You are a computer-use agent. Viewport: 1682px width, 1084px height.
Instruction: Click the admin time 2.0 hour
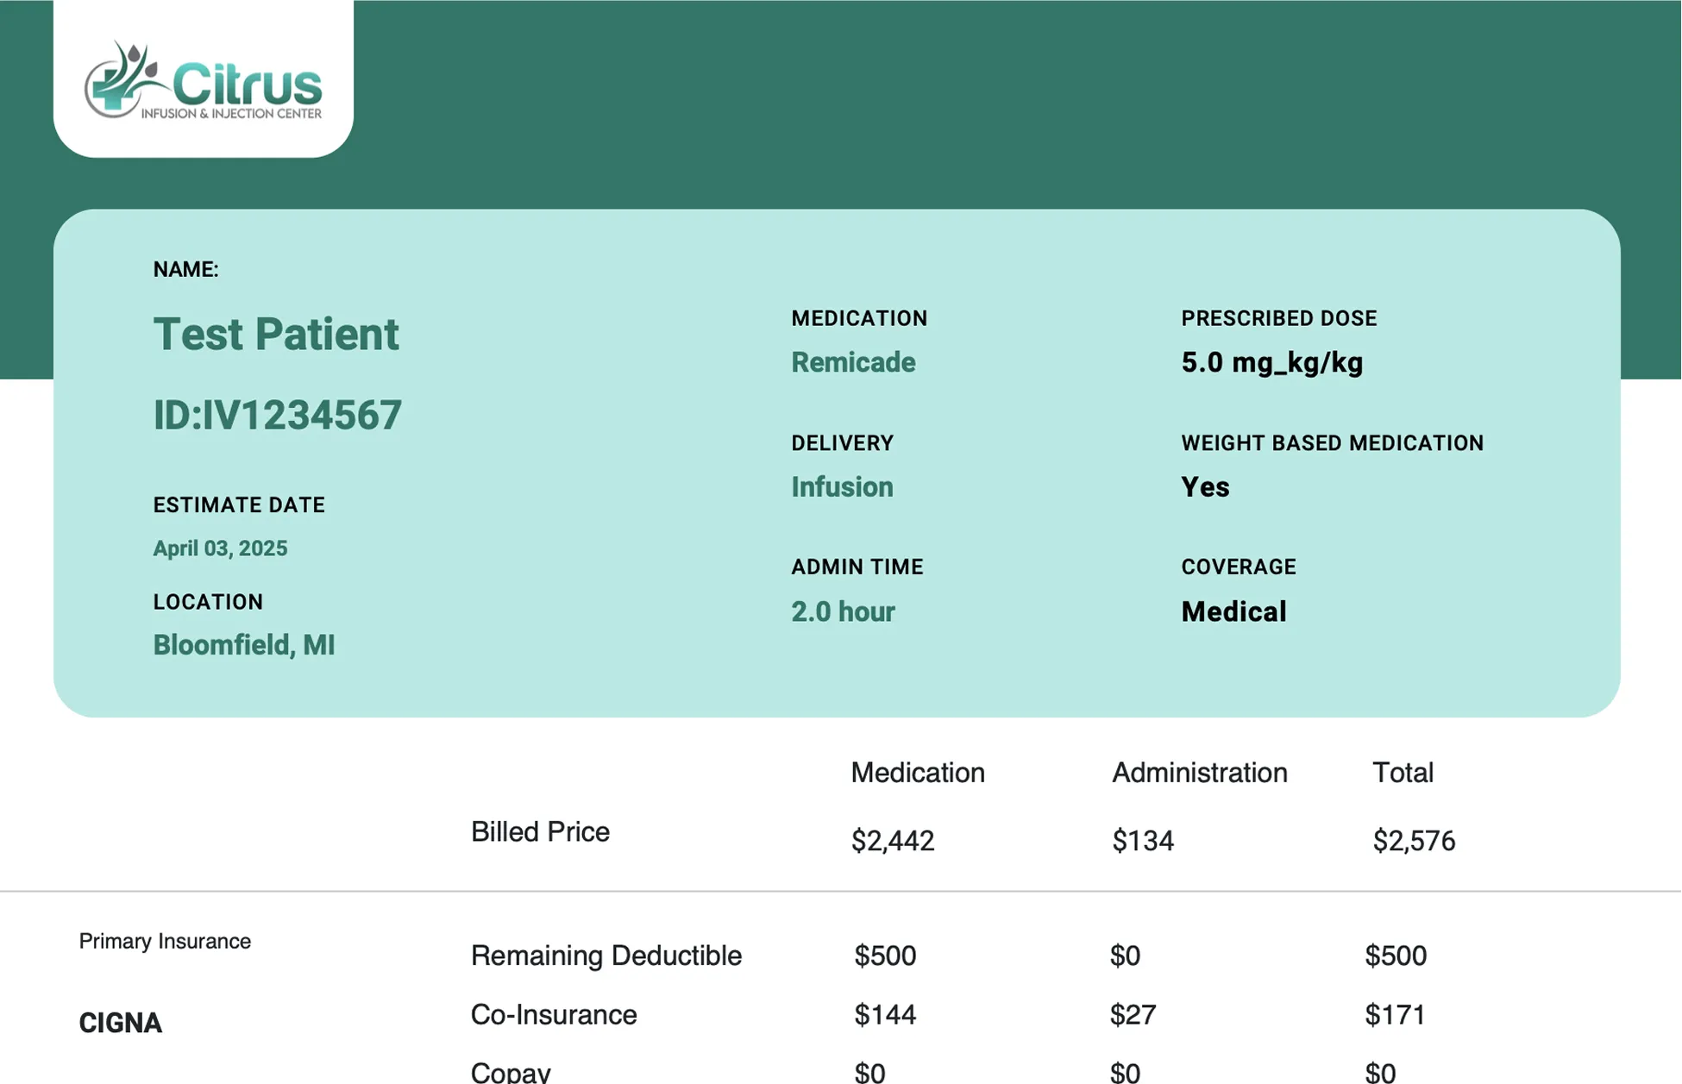[x=843, y=612]
